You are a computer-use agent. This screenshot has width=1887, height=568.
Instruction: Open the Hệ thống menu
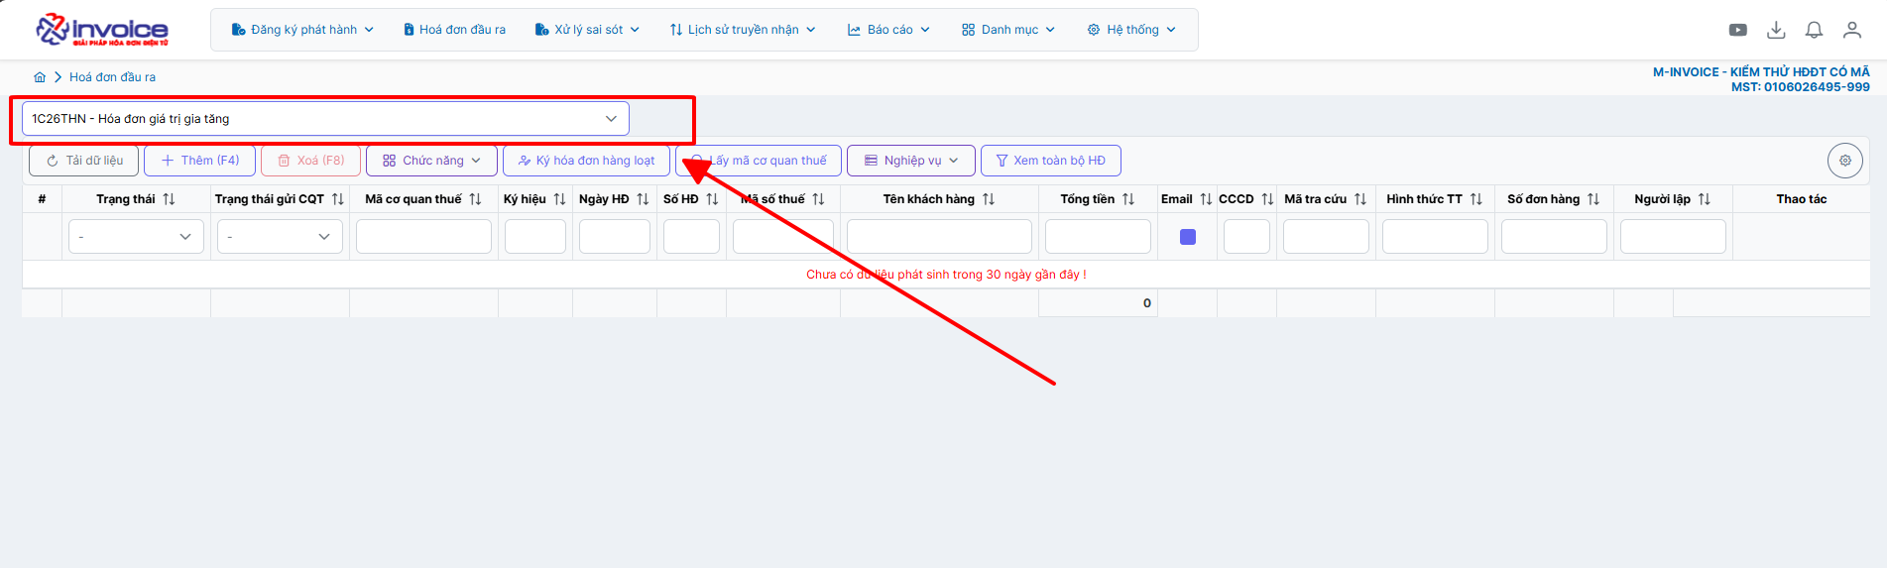1131,30
